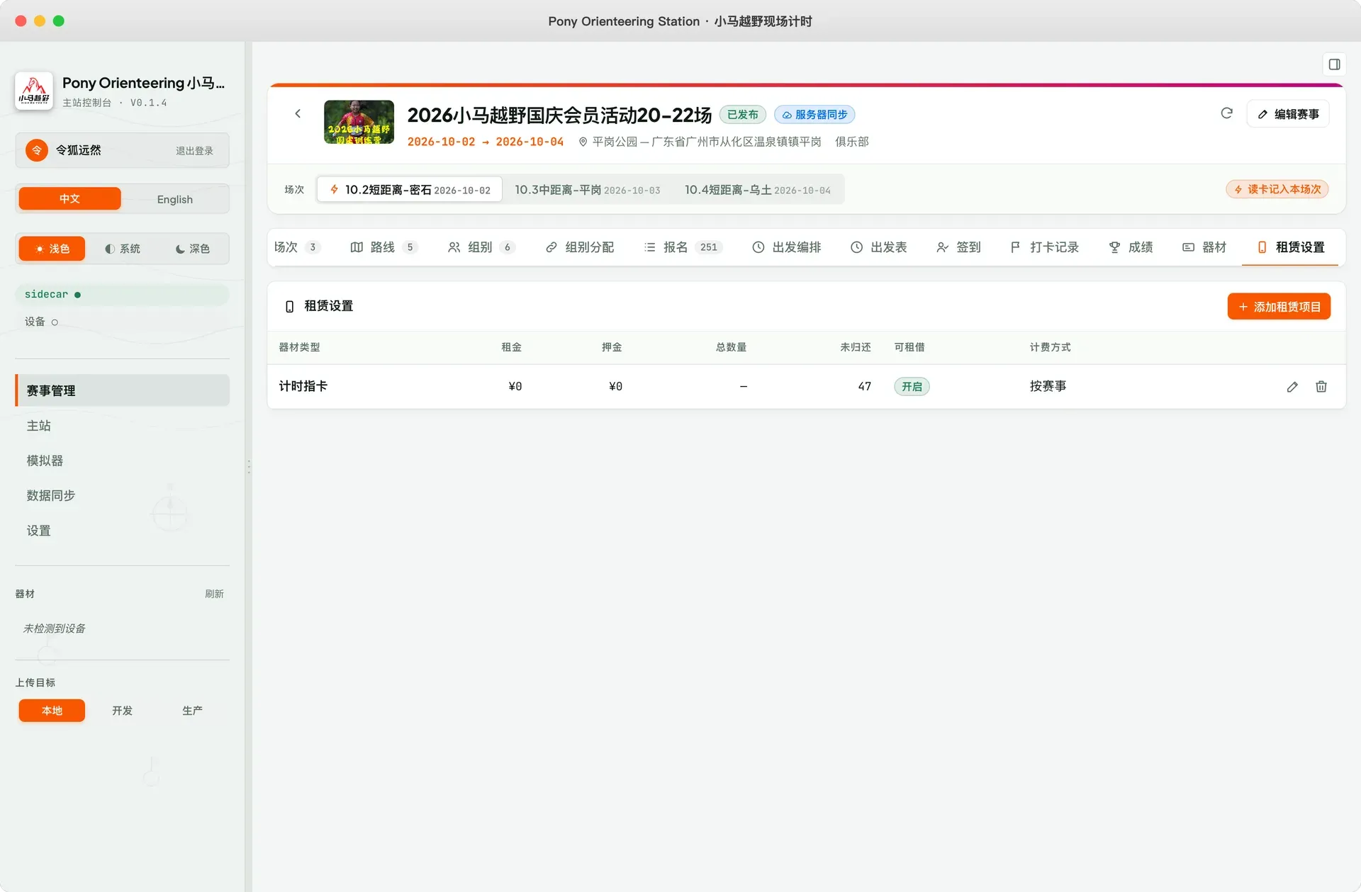The height and width of the screenshot is (892, 1361).
Task: Toggle the side panel icon at top right
Action: pos(1334,64)
